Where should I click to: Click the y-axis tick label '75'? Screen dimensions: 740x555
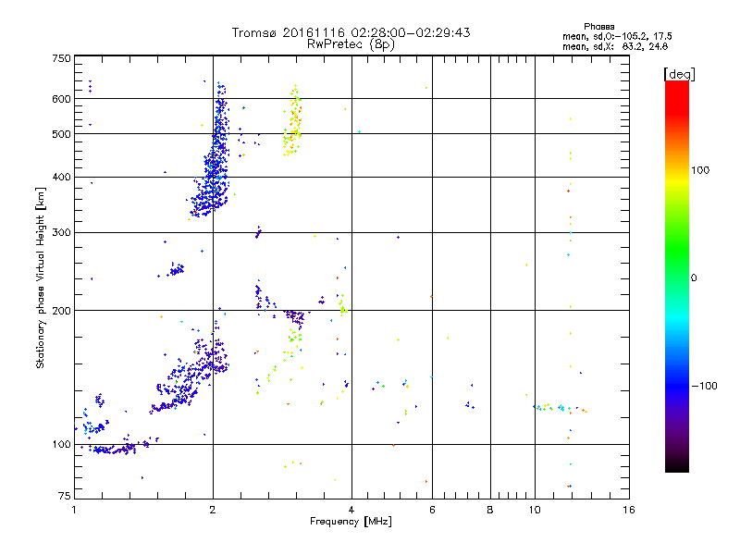click(x=65, y=496)
